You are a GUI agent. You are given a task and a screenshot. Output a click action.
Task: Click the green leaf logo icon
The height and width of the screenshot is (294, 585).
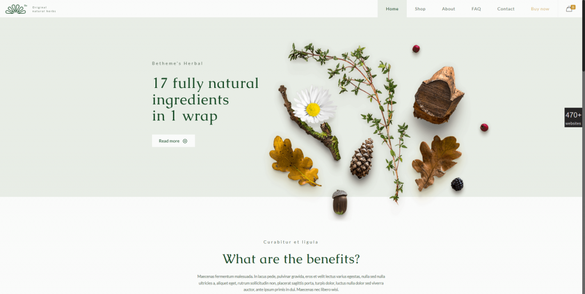[15, 9]
